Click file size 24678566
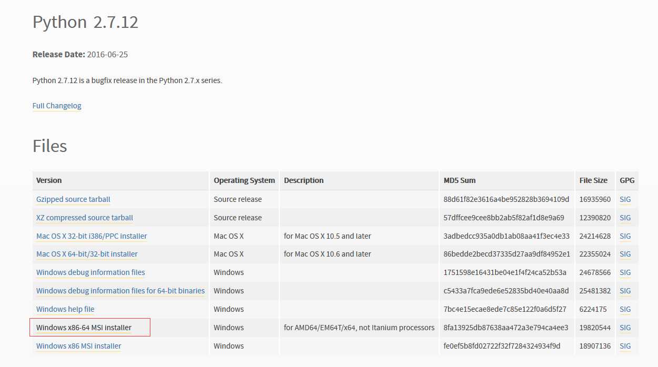Viewport: 658px width, 367px height. point(595,272)
